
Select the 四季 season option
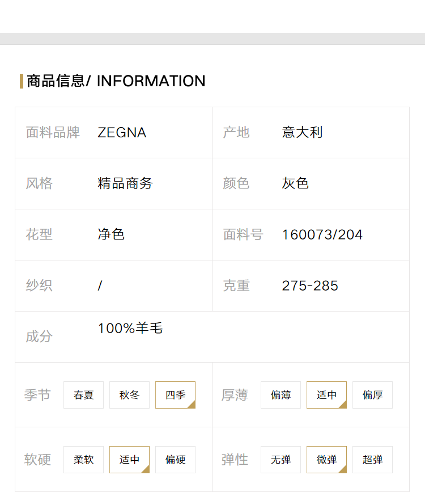176,395
